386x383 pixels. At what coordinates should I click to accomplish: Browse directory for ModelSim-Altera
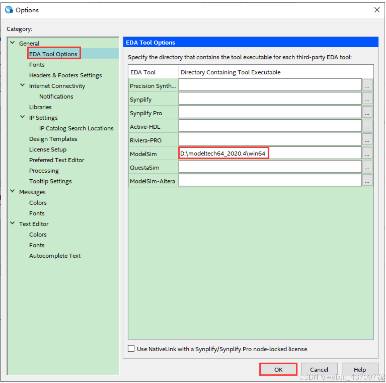click(x=367, y=180)
